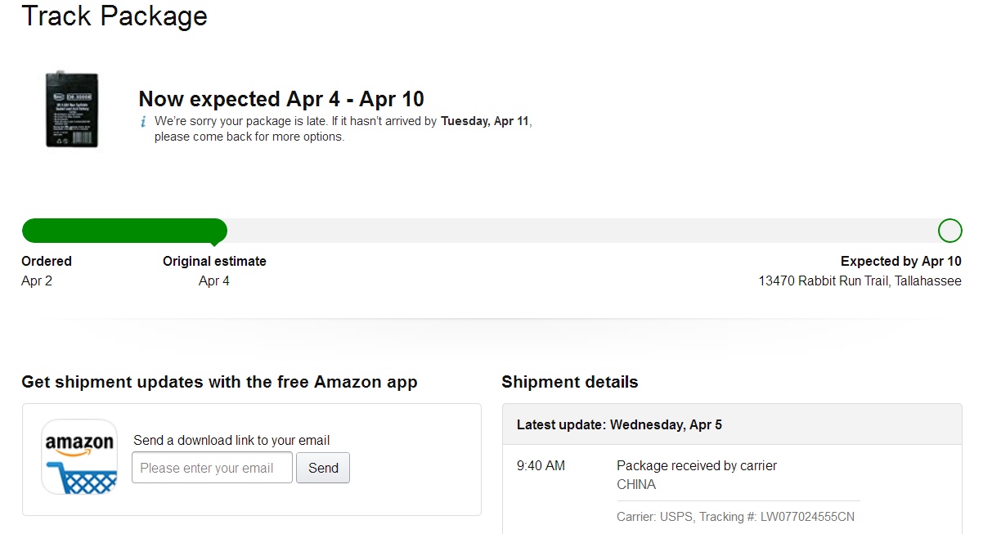The width and height of the screenshot is (1001, 534).
Task: Click the battery product thumbnail image
Action: (x=72, y=110)
